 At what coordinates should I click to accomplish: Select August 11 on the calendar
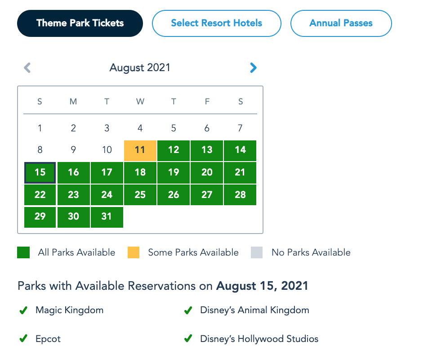(x=140, y=150)
